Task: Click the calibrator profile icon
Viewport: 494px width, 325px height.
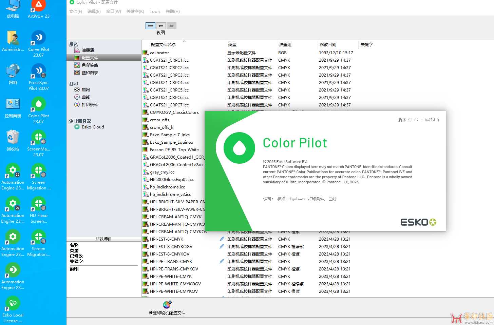Action: pyautogui.click(x=146, y=53)
